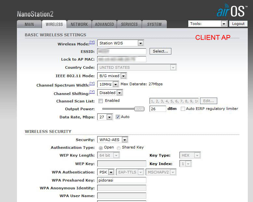Go to the ADVANCED tab

click(x=104, y=24)
